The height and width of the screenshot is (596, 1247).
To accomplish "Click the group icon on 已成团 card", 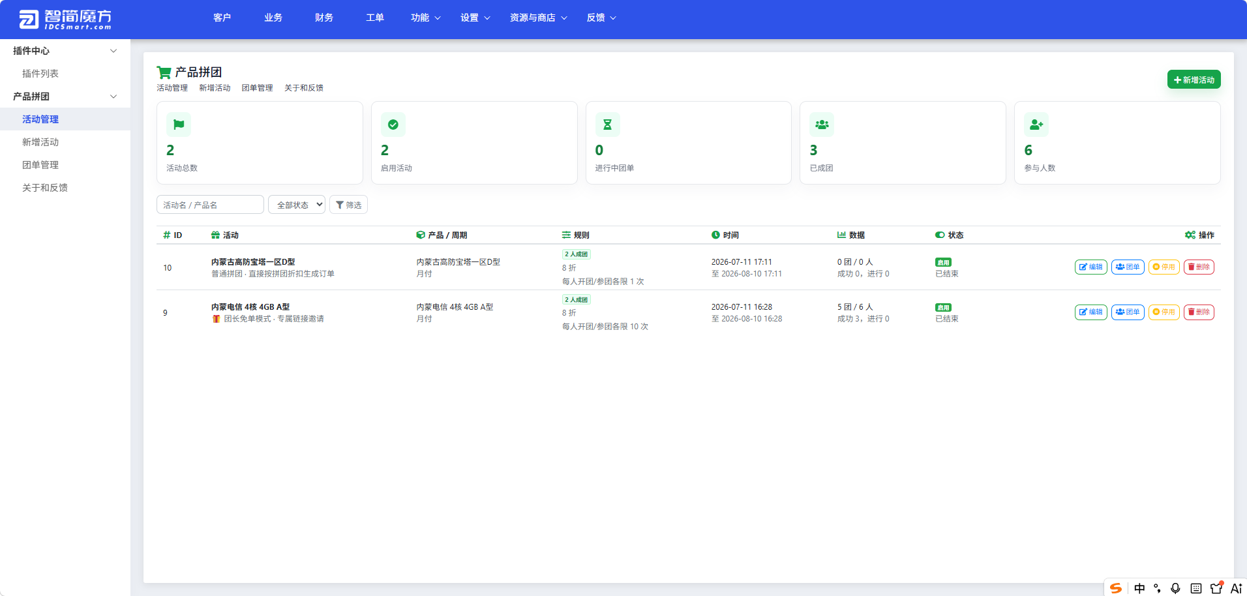I will click(822, 125).
